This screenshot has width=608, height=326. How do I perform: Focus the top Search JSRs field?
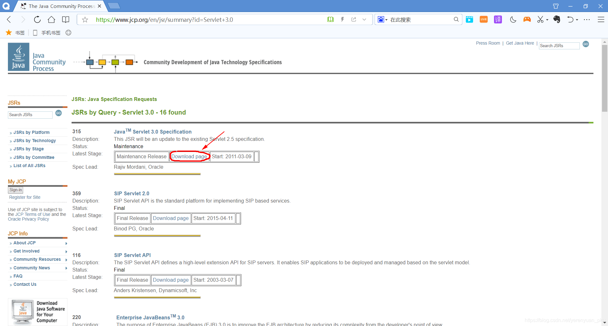[559, 46]
